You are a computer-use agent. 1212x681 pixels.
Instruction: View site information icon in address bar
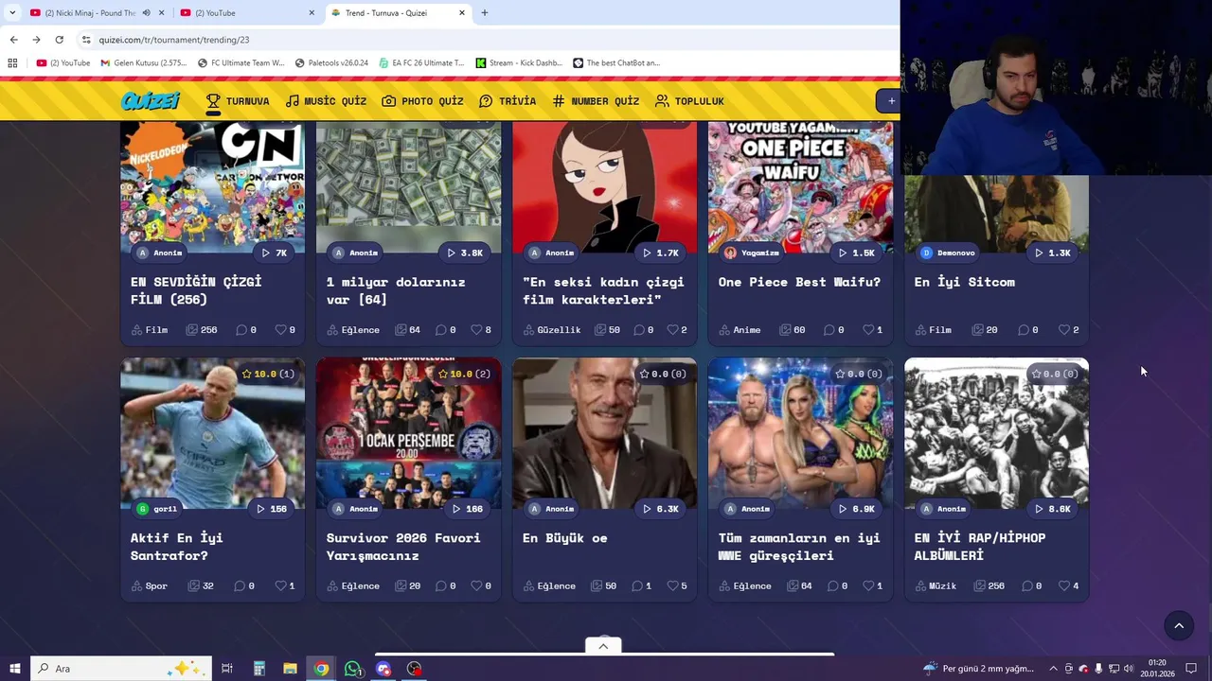[86, 40]
